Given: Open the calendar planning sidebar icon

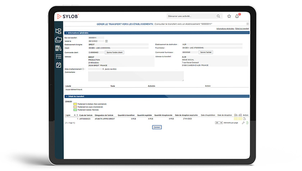Looking at the screenshot, I should click(58, 65).
